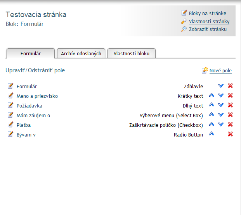The width and height of the screenshot is (241, 215).
Task: Click the edit icon for Požiadavka field
Action: [x=10, y=105]
